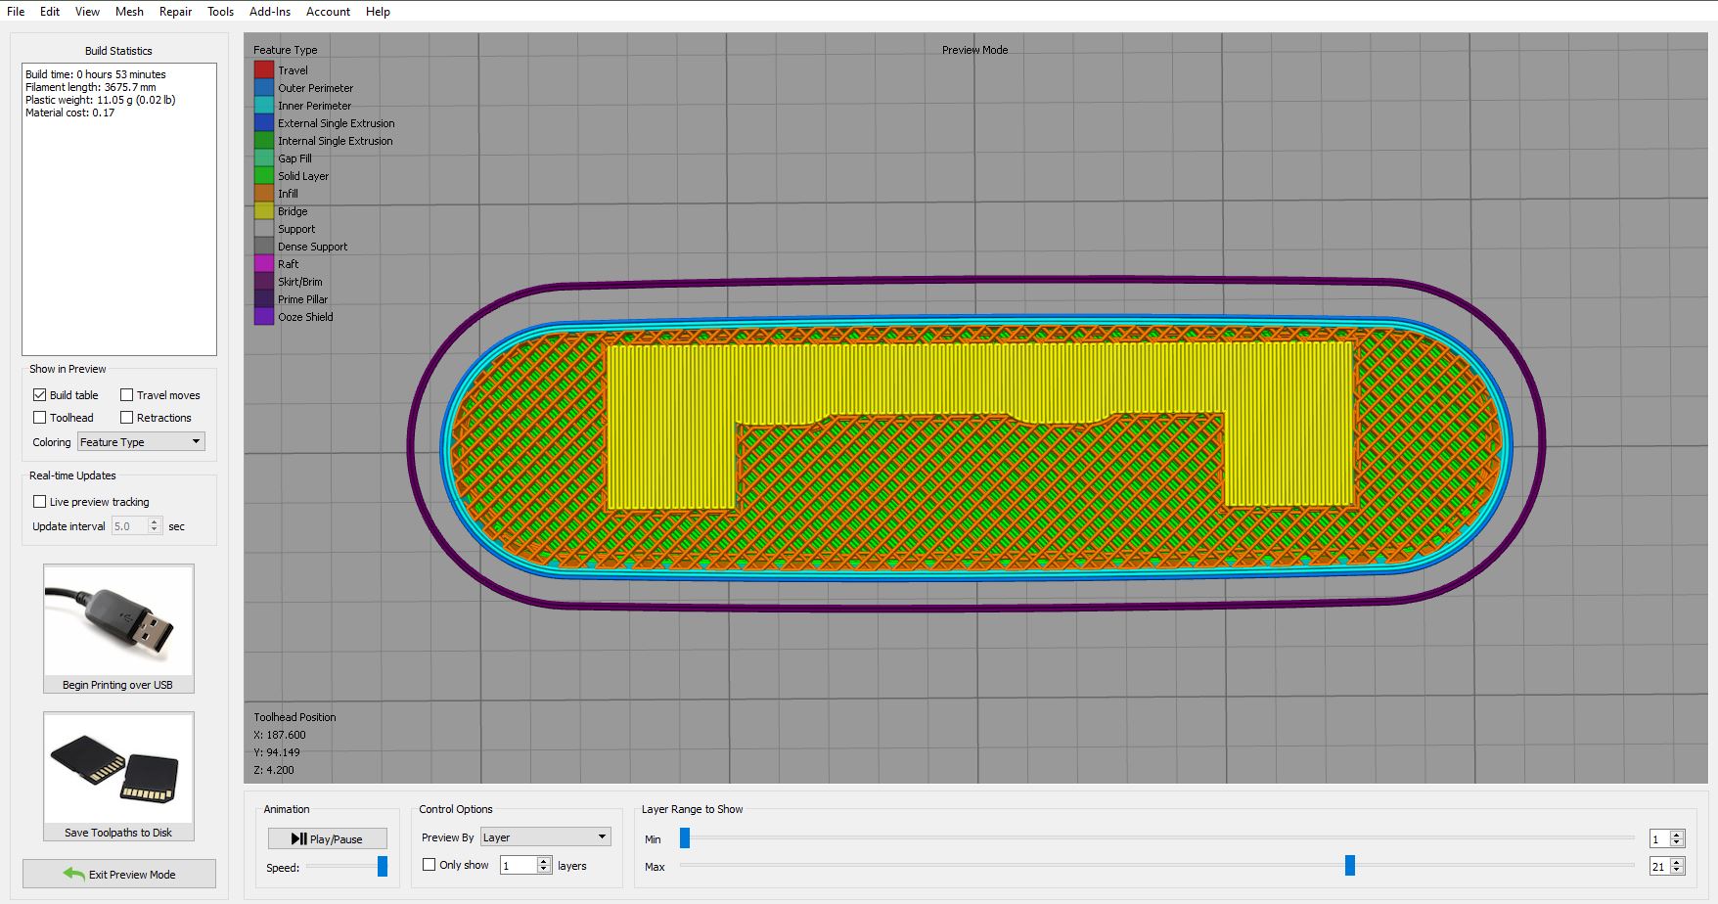Increase the Min layer value

[x=1677, y=835]
